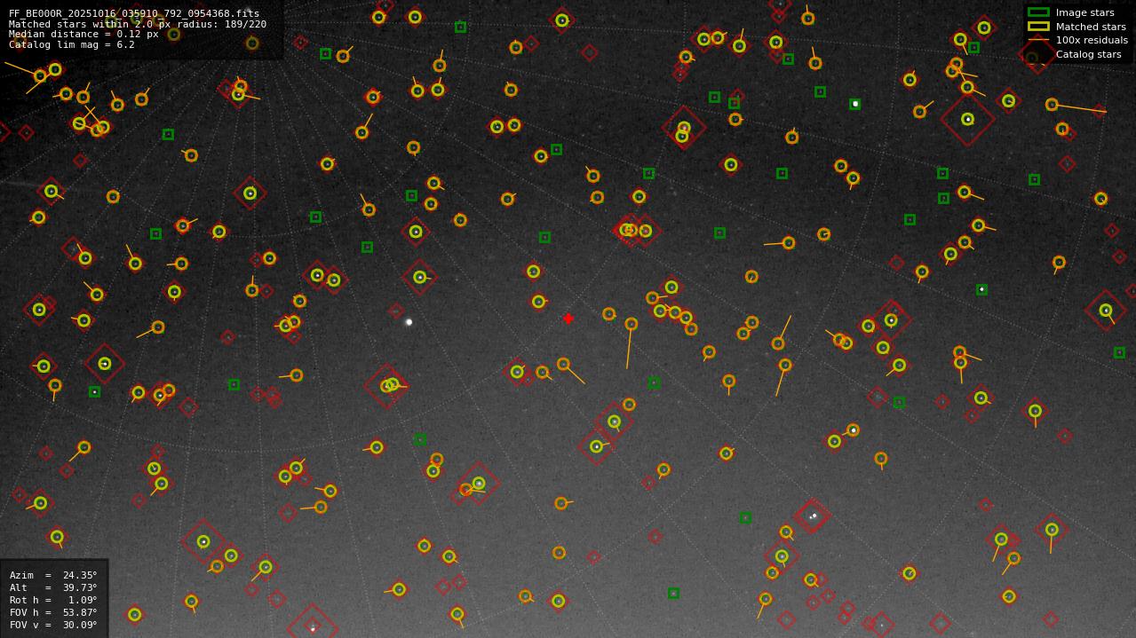Click the "Catalog stars" legend label
This screenshot has width=1136, height=638.
pyautogui.click(x=1088, y=54)
